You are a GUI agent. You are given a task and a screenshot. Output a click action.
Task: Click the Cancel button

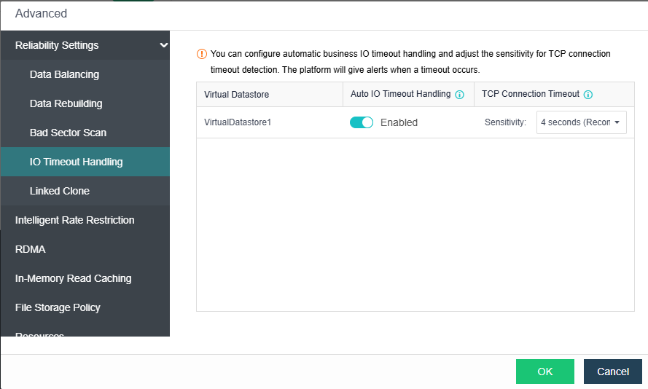[x=612, y=372]
